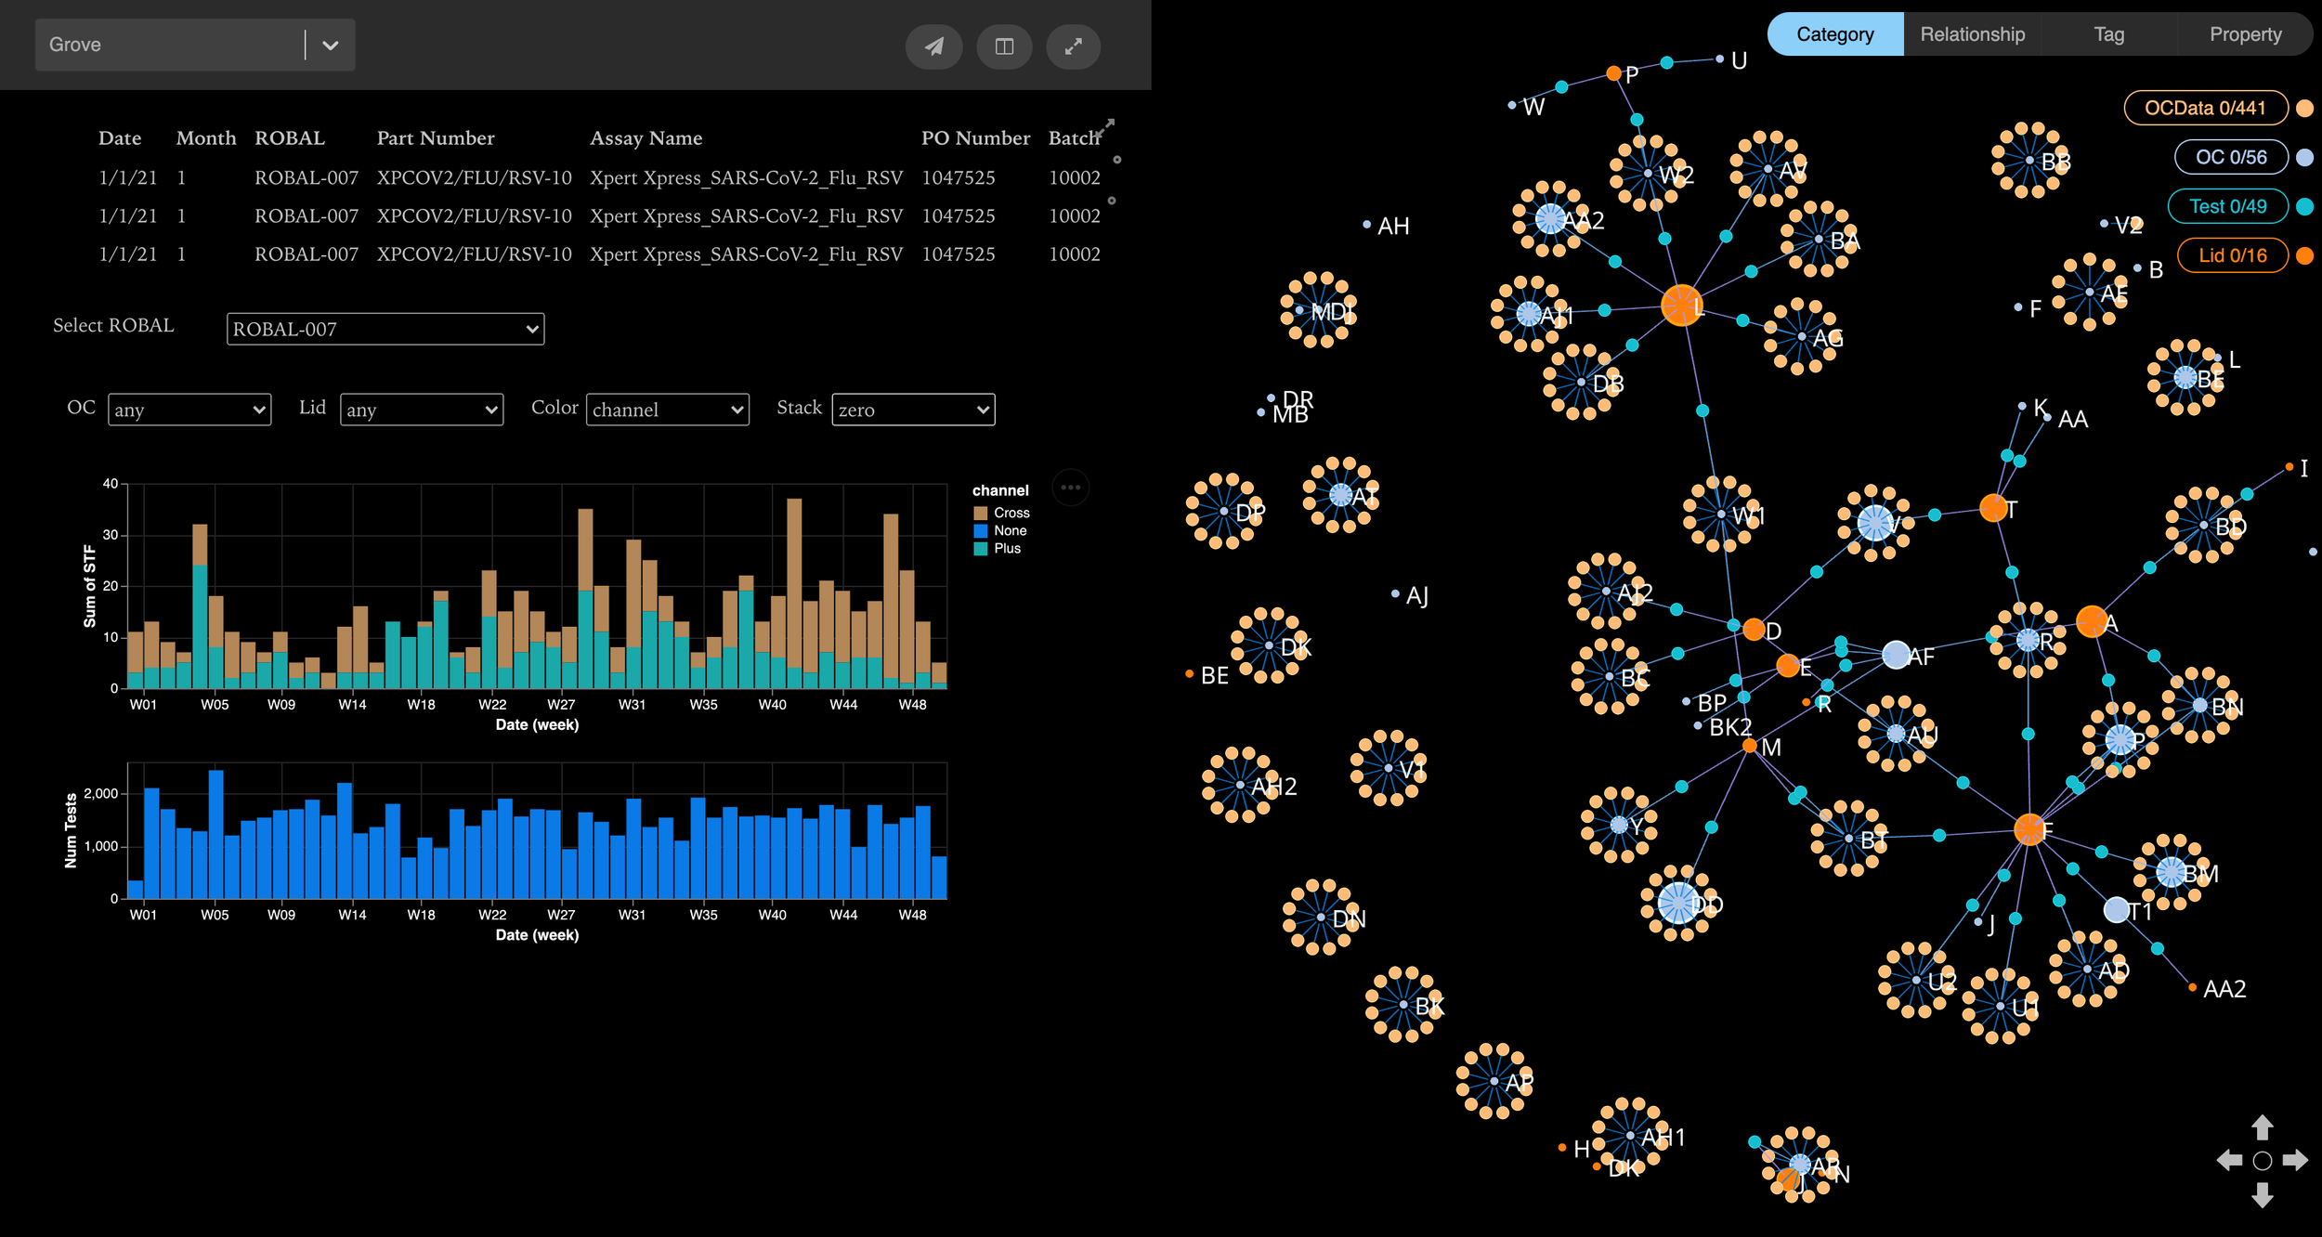2322x1237 pixels.
Task: Pan the graph left with the left arrow
Action: [x=2229, y=1159]
